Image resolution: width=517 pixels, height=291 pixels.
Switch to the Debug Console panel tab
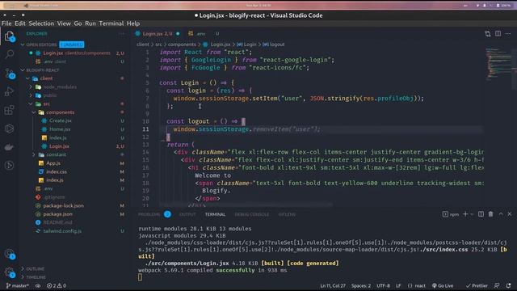251,214
